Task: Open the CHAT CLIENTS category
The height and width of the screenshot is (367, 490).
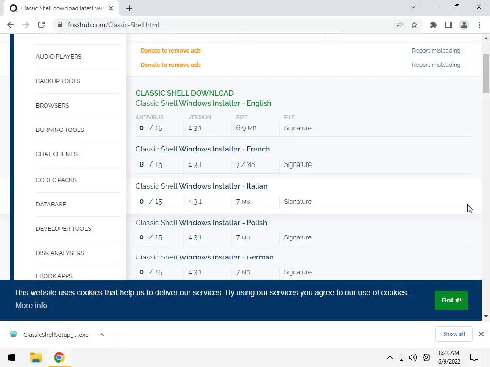Action: tap(56, 154)
